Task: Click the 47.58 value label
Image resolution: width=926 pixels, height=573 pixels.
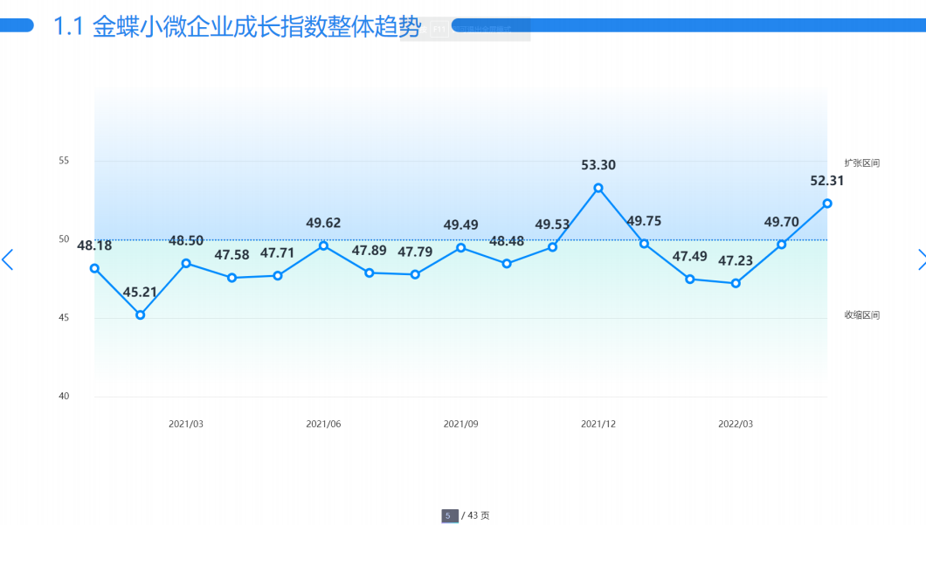Action: click(231, 254)
